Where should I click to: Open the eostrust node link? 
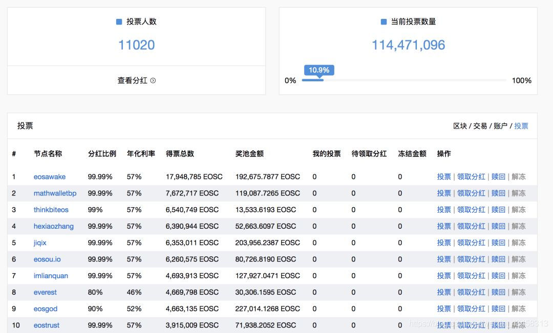coord(47,325)
